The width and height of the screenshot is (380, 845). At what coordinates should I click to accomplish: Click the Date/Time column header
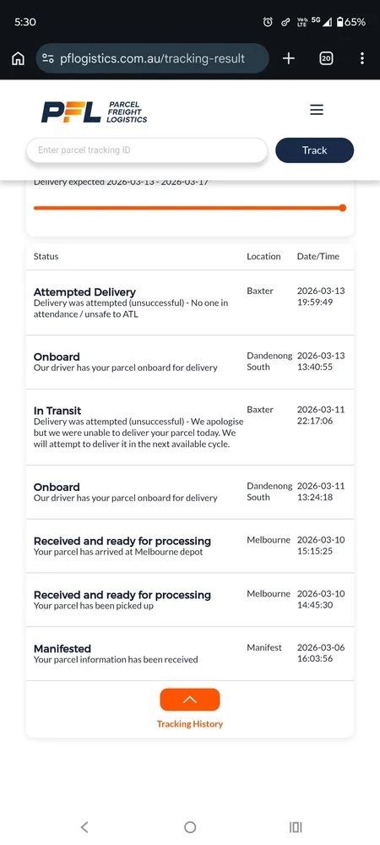coord(318,257)
